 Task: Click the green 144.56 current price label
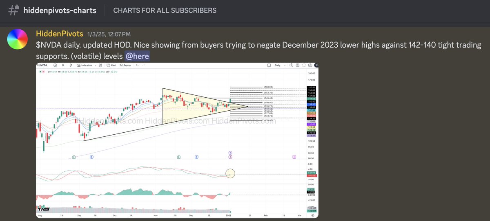pos(312,98)
